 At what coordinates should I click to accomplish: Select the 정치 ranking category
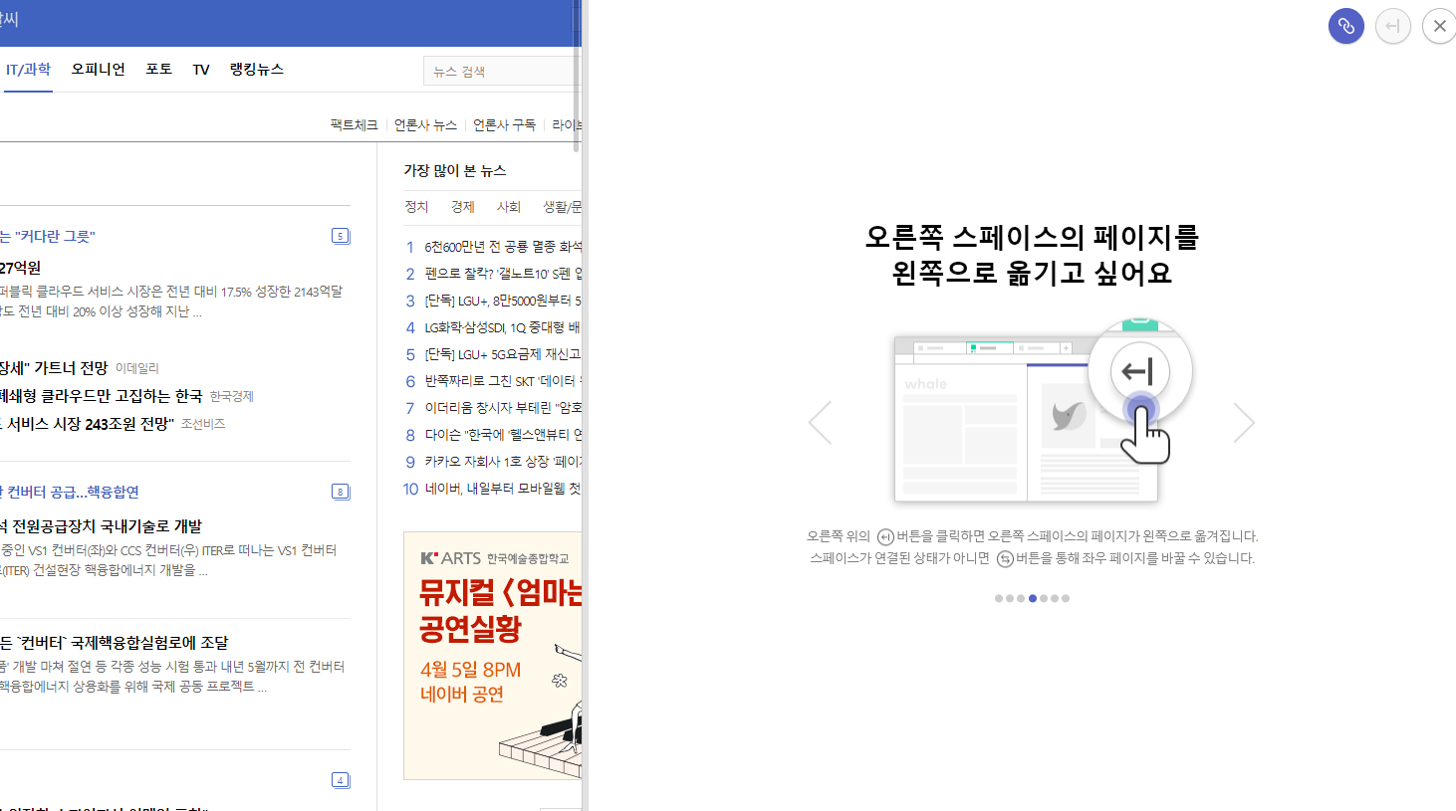tap(416, 206)
